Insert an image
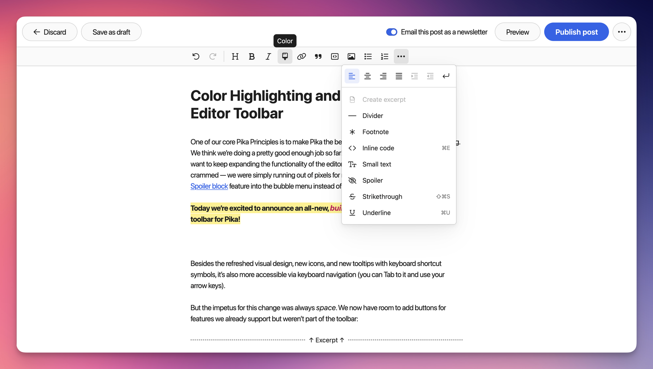The image size is (653, 369). coord(351,56)
